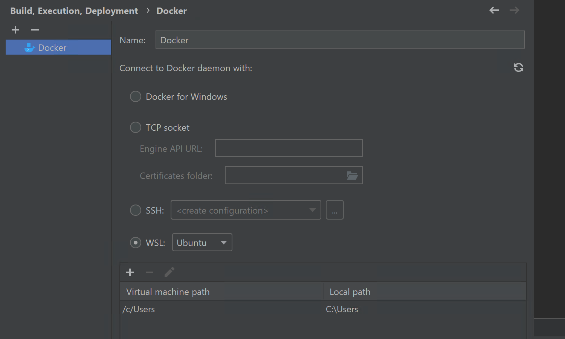Viewport: 565px width, 339px height.
Task: Click the Local path column header
Action: point(425,292)
